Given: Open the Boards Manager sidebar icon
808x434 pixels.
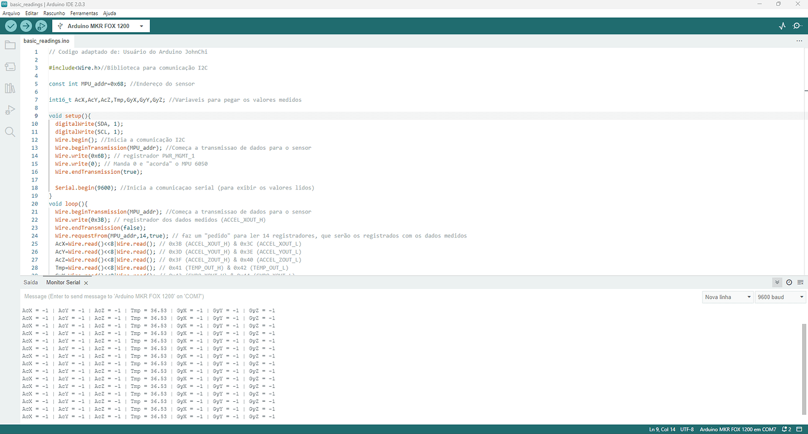Looking at the screenshot, I should click(9, 66).
